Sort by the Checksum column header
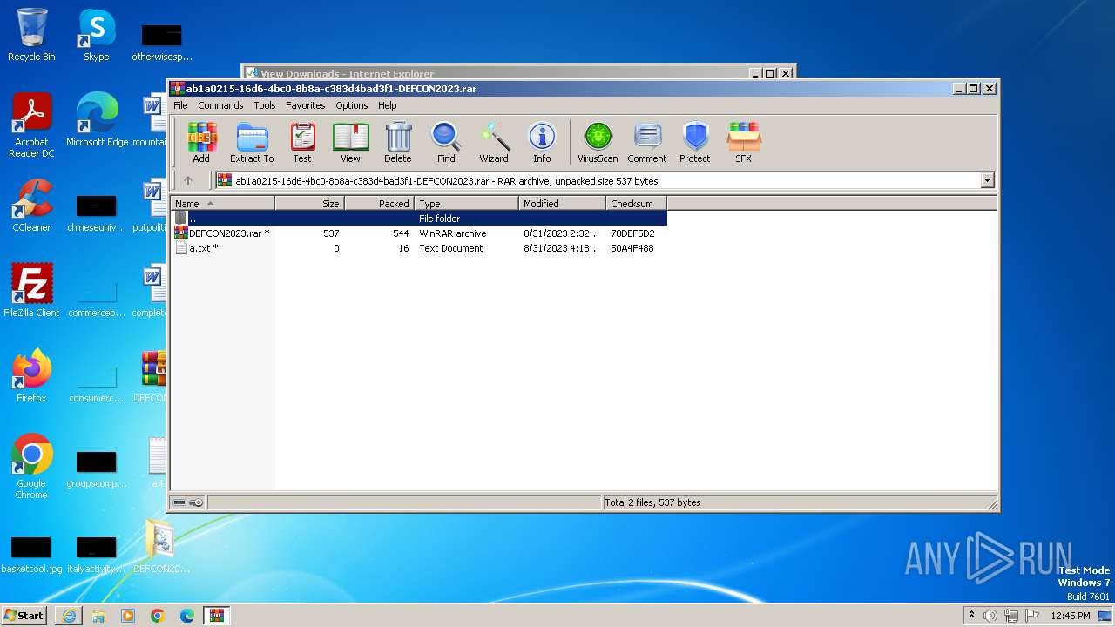The height and width of the screenshot is (627, 1115). click(x=637, y=204)
